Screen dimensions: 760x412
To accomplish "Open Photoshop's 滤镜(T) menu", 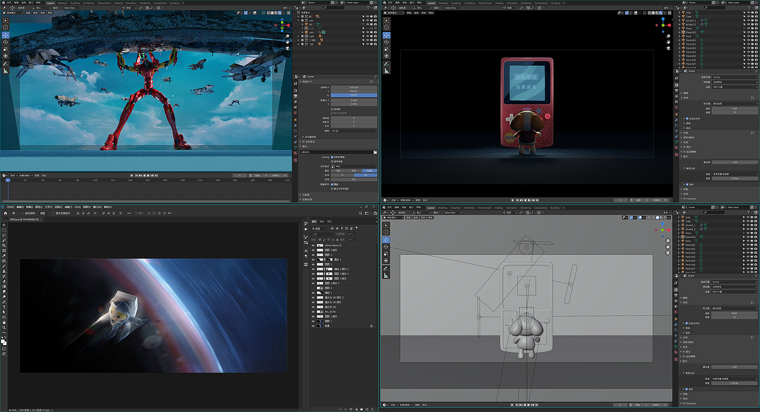I will click(68, 207).
